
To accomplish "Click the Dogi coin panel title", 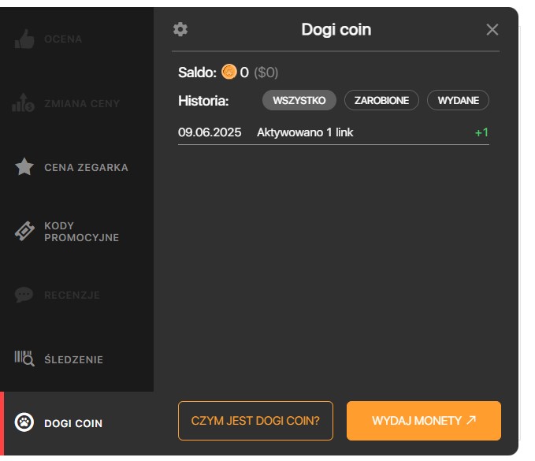I will point(336,30).
